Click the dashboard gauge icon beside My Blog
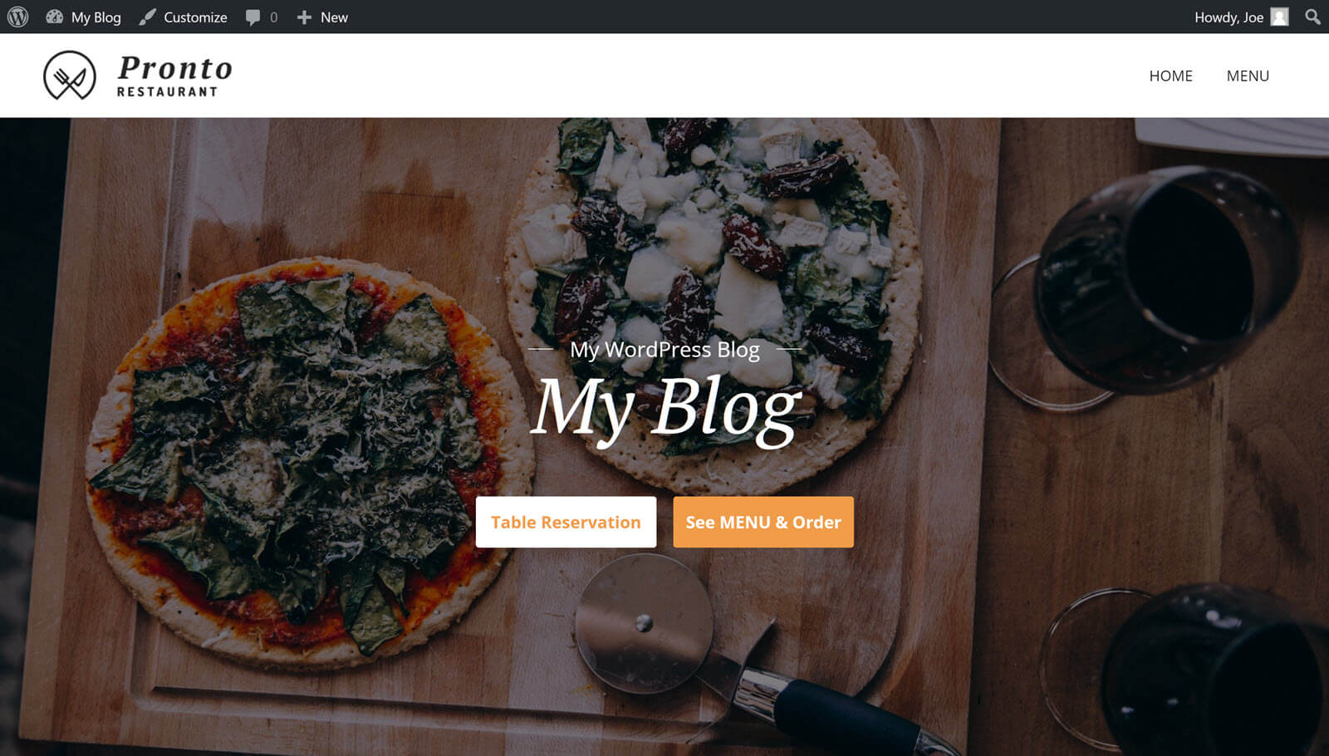The height and width of the screenshot is (756, 1329). click(x=55, y=17)
